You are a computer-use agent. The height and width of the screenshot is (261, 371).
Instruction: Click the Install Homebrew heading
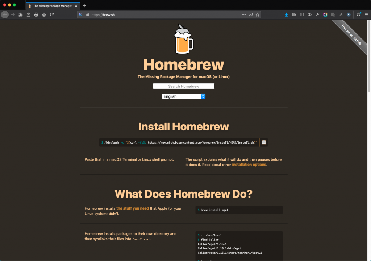click(x=184, y=127)
